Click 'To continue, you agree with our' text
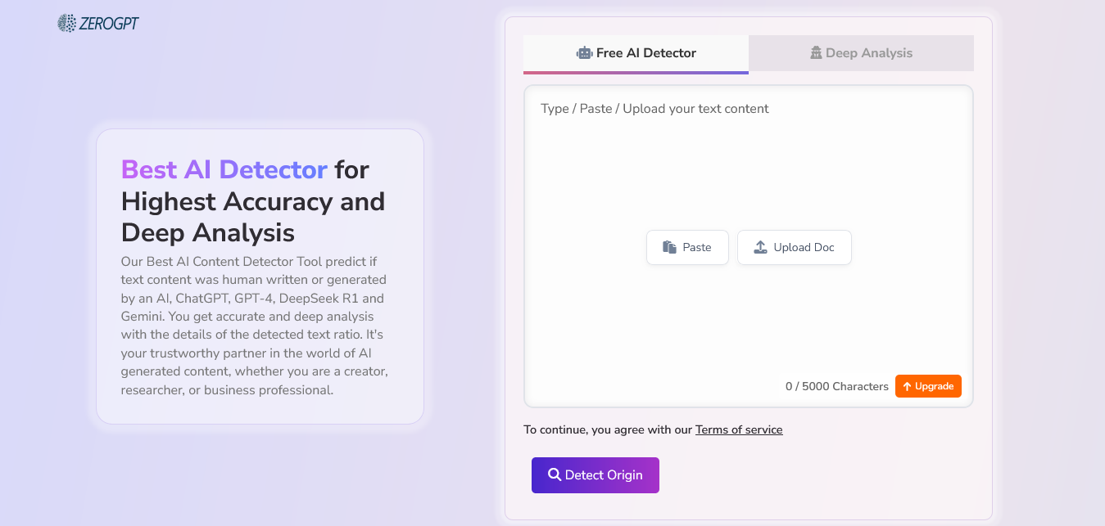 (608, 429)
